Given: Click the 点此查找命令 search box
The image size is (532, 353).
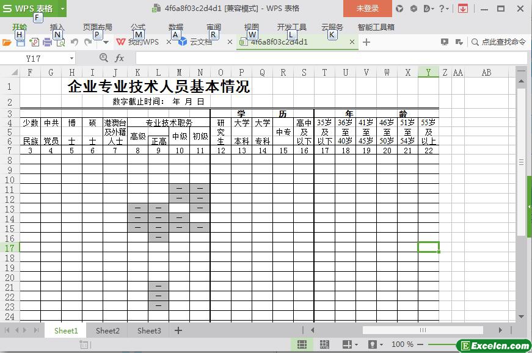Looking at the screenshot, I should click(499, 42).
